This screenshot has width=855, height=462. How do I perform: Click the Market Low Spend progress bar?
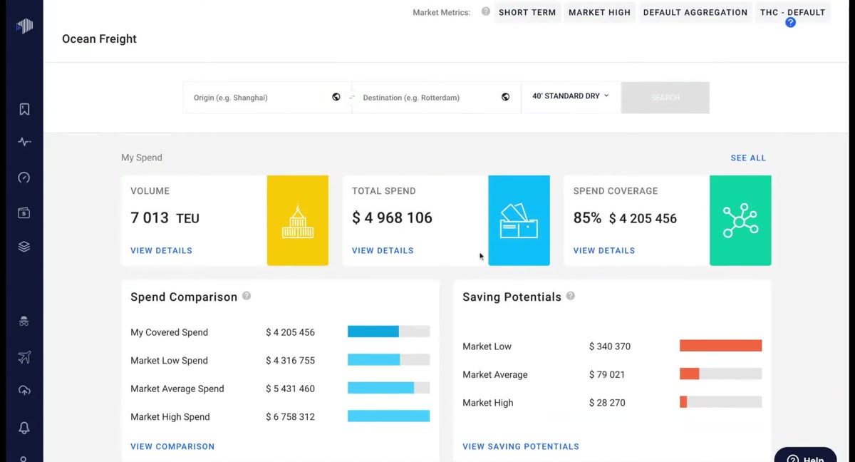click(x=389, y=360)
